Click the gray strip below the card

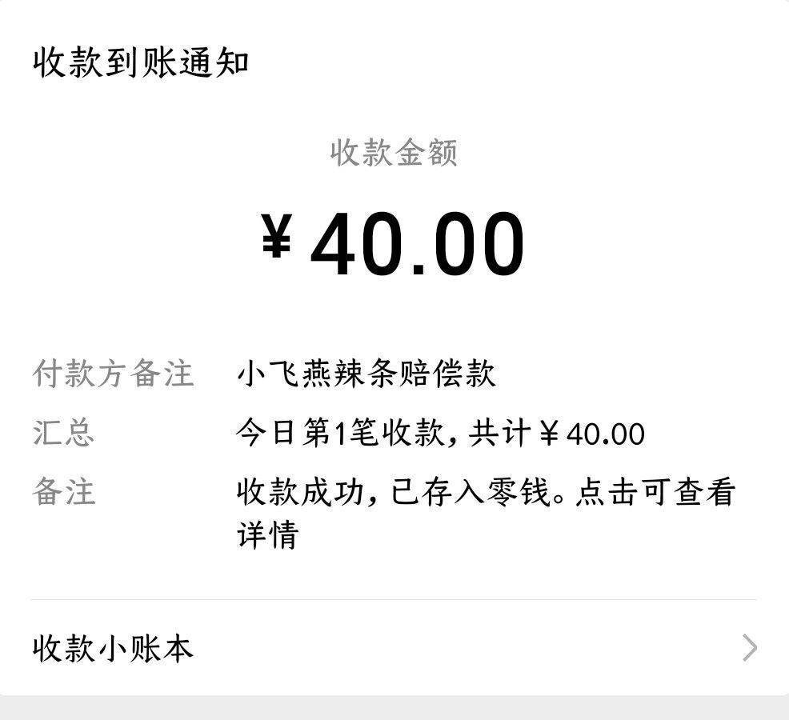tap(394, 708)
